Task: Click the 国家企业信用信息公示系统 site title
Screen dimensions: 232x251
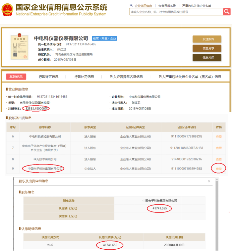Action: (61, 7)
